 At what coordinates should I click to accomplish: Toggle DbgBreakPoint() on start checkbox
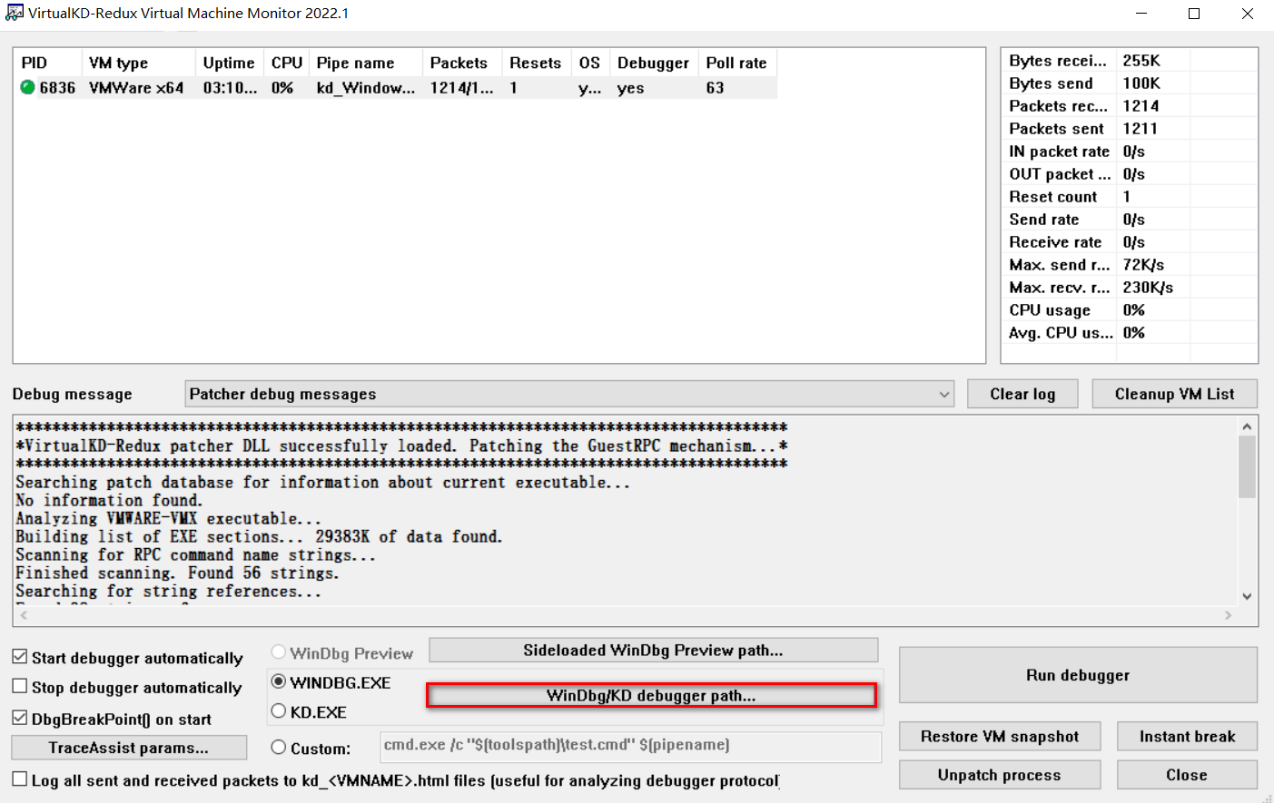pyautogui.click(x=19, y=718)
